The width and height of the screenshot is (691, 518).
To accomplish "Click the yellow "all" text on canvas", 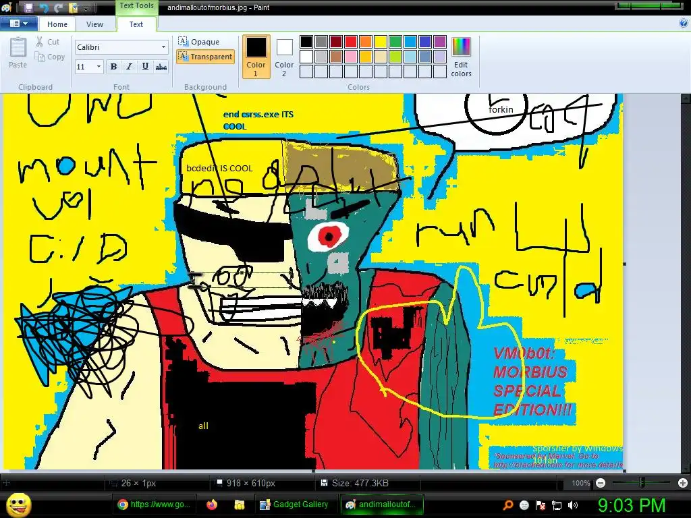I will pyautogui.click(x=203, y=426).
